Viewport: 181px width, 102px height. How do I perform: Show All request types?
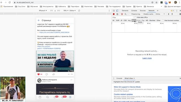coord(113,20)
